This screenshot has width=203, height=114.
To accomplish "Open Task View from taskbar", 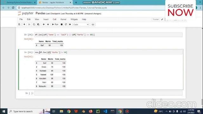I will 54,111.
